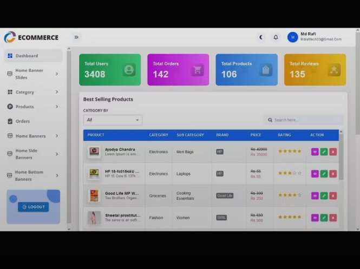The width and height of the screenshot is (360, 269).
Task: Open the Md Rafi user avatar
Action: coord(293,37)
